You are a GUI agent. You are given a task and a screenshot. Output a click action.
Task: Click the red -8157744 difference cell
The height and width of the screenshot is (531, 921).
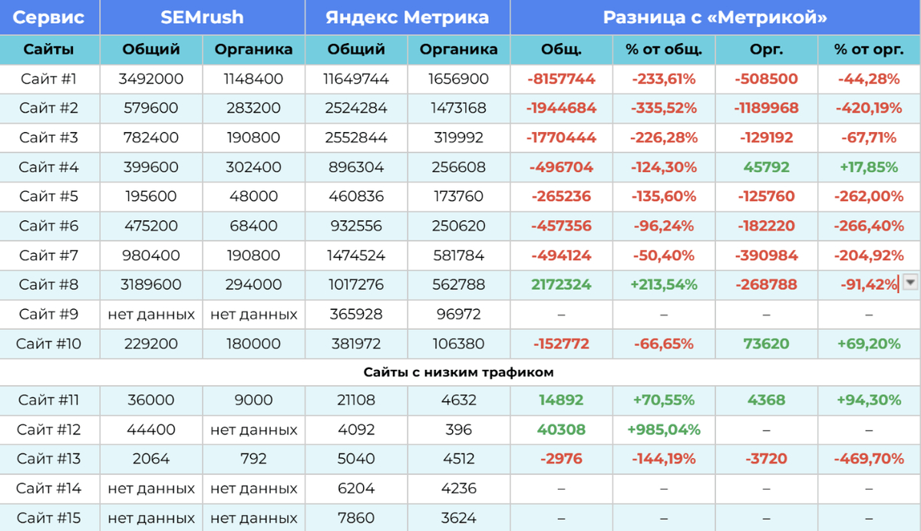561,79
